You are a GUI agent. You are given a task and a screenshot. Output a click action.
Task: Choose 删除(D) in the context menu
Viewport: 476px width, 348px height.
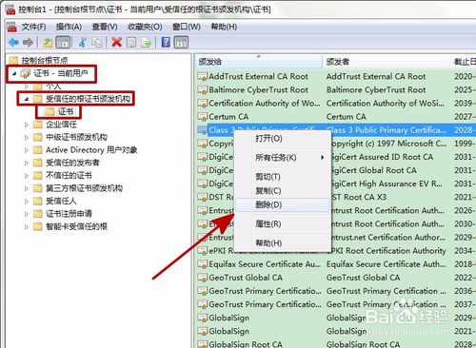click(x=283, y=205)
